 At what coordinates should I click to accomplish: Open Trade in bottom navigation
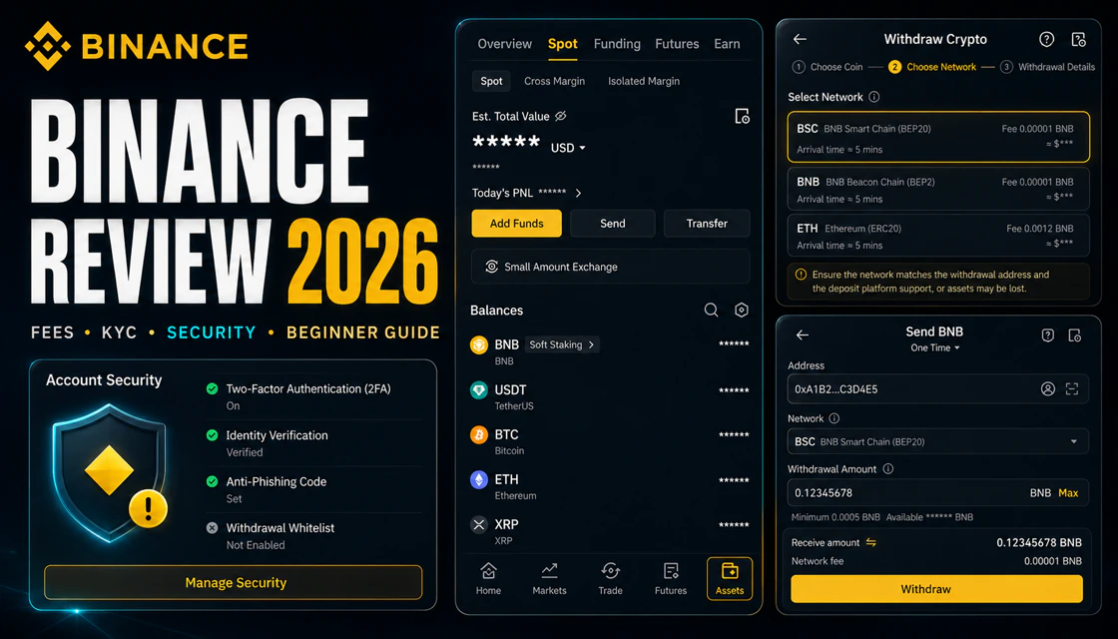point(610,578)
